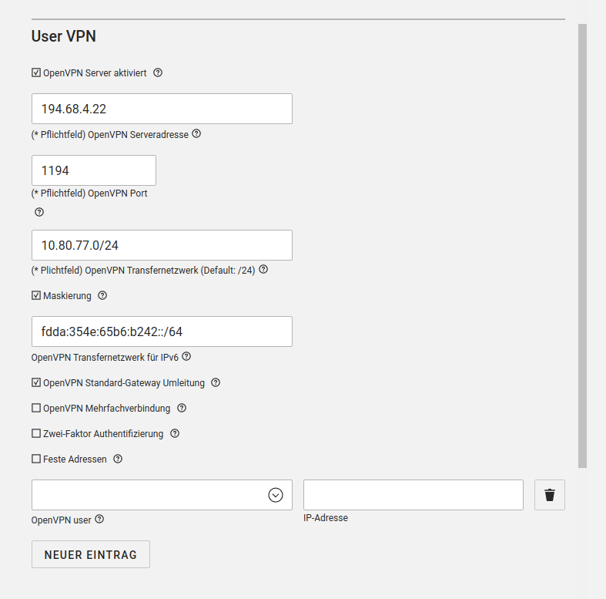Click help icon next to Maskierung
Image resolution: width=606 pixels, height=599 pixels.
click(102, 295)
